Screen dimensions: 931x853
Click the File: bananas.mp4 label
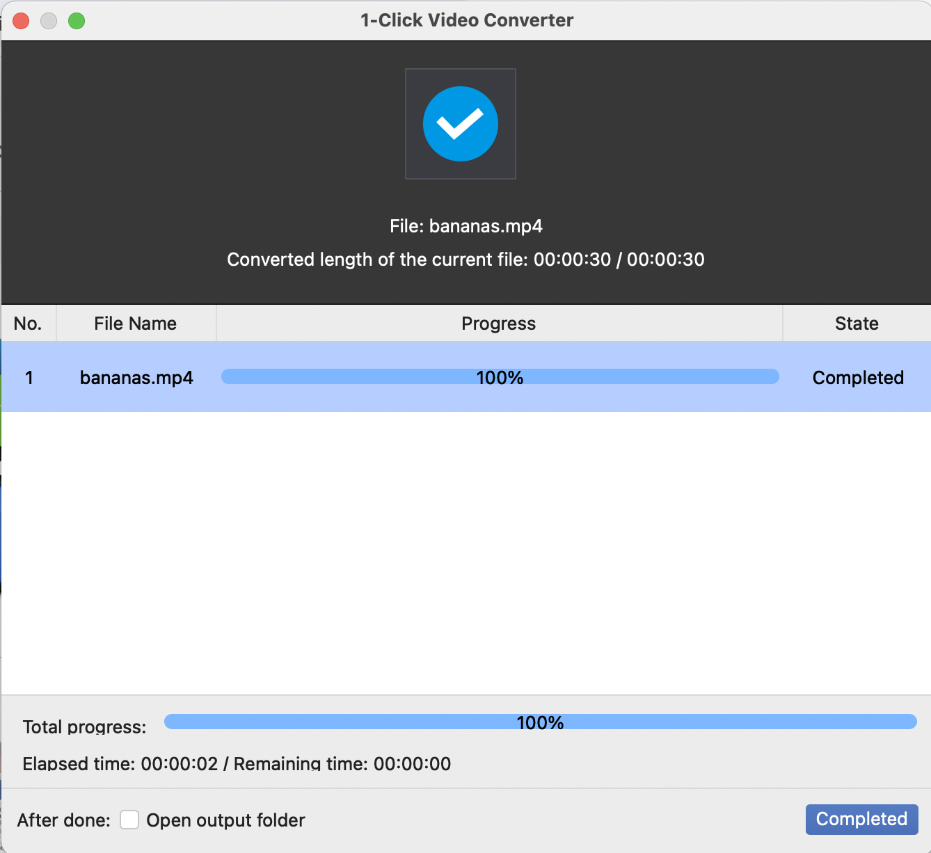click(x=466, y=226)
